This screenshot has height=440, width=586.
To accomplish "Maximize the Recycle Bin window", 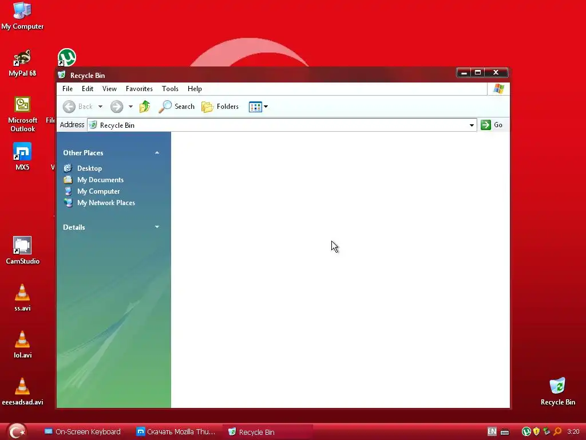I will (478, 73).
